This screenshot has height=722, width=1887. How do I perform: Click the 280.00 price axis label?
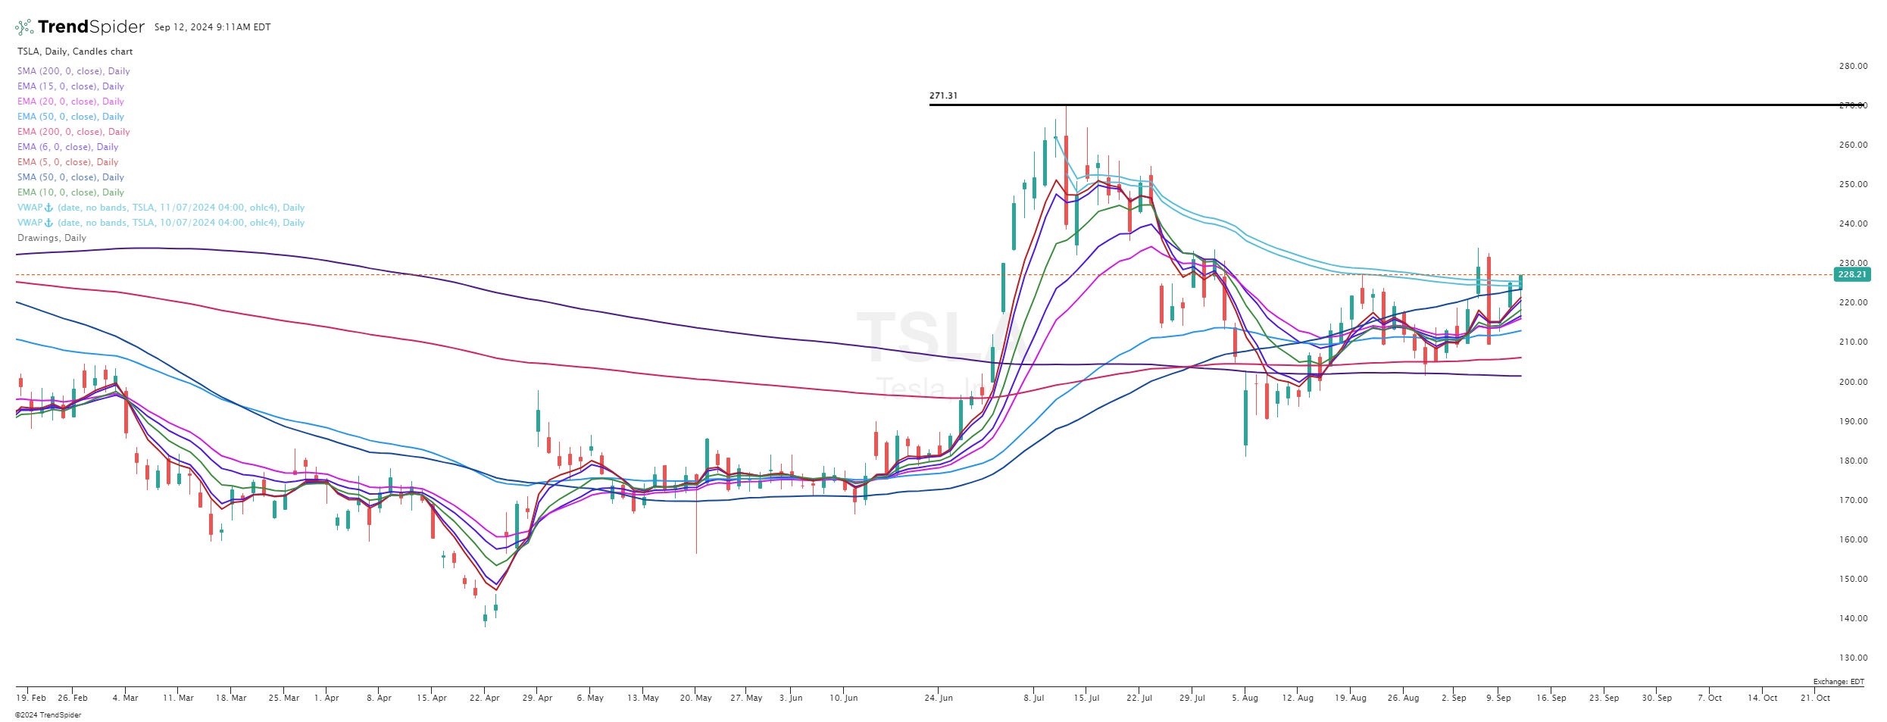coord(1853,66)
